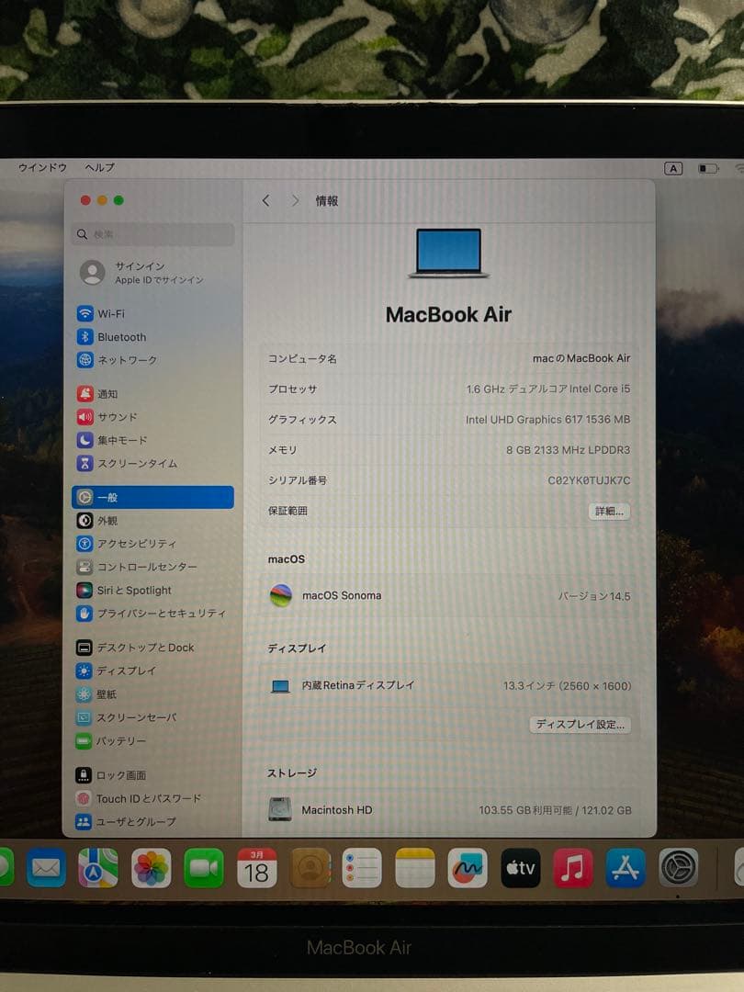Viewport: 744px width, 992px height.
Task: Click the 詳細 warranty details button
Action: 609,511
